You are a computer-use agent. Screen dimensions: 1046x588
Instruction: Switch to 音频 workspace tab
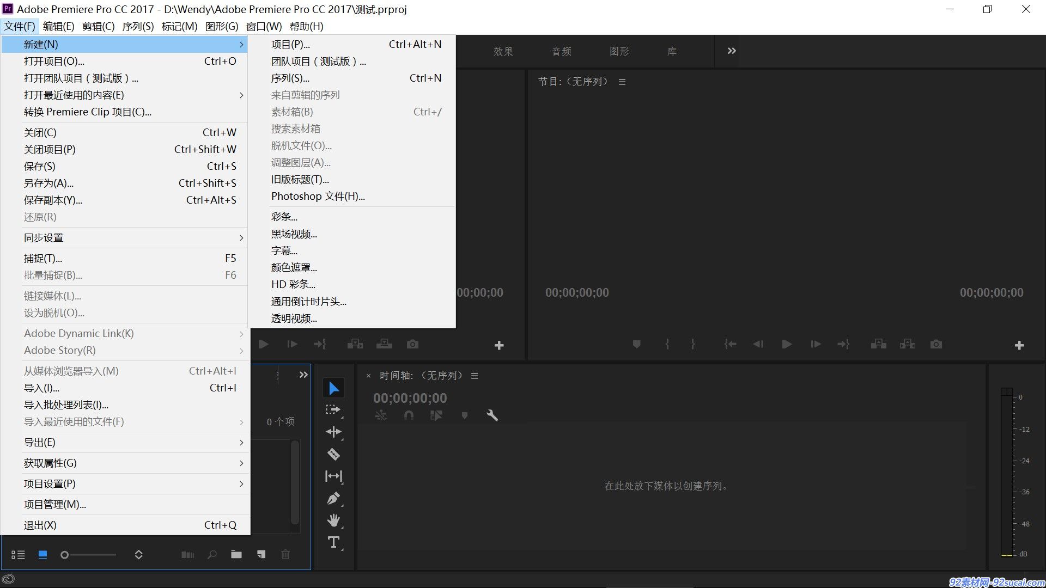click(x=562, y=51)
